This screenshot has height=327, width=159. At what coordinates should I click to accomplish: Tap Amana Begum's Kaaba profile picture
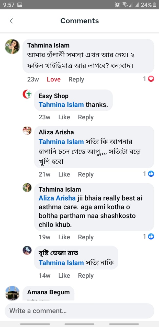pyautogui.click(x=12, y=293)
